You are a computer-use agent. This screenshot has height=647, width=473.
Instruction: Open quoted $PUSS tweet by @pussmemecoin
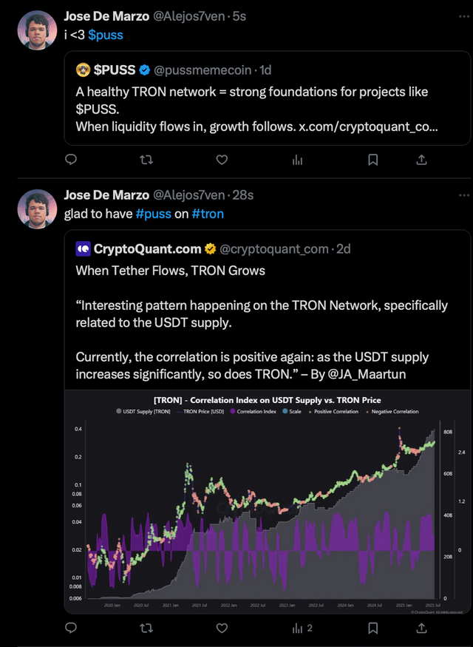click(268, 98)
